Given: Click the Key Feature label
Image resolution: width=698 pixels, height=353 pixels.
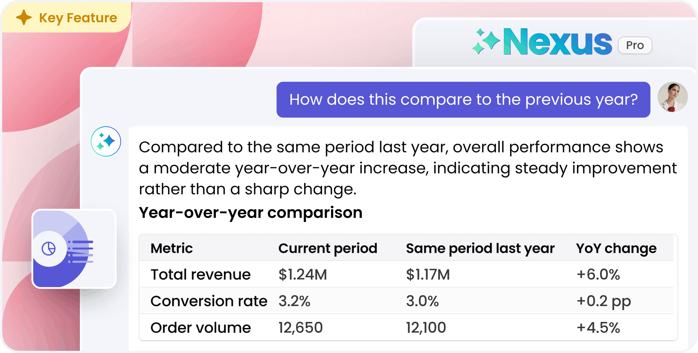Looking at the screenshot, I should pyautogui.click(x=78, y=18).
